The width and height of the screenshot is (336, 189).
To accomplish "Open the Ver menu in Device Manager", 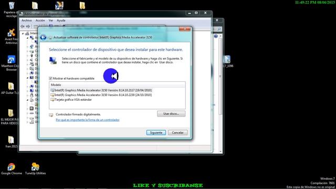I will [51, 20].
